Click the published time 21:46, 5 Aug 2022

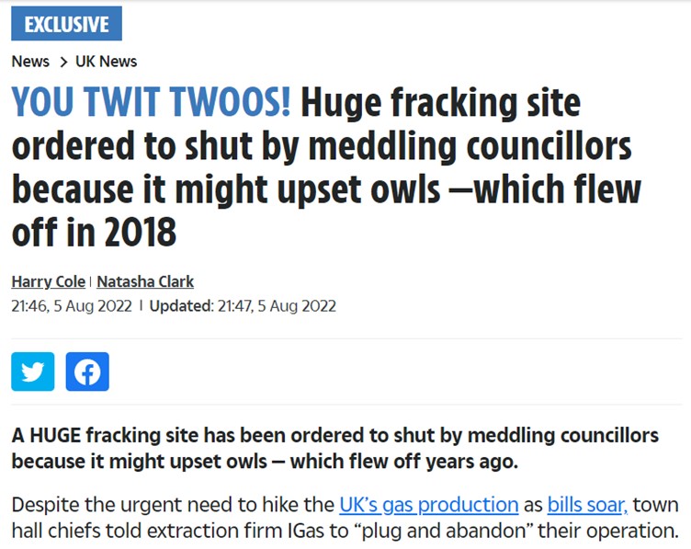[71, 305]
